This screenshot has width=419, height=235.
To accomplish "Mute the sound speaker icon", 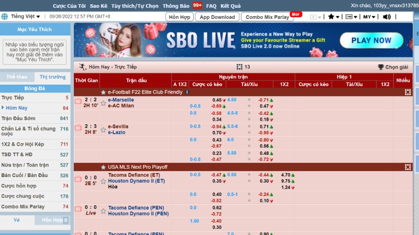I will coord(387,17).
